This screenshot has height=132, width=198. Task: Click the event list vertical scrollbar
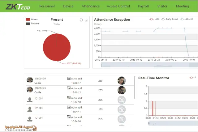click(135, 87)
